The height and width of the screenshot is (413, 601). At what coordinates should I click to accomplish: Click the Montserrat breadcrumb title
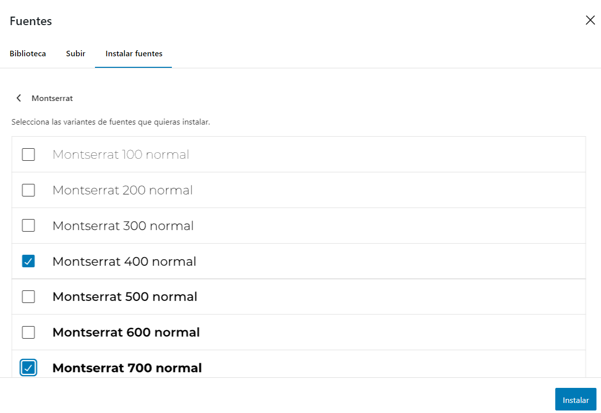[52, 98]
